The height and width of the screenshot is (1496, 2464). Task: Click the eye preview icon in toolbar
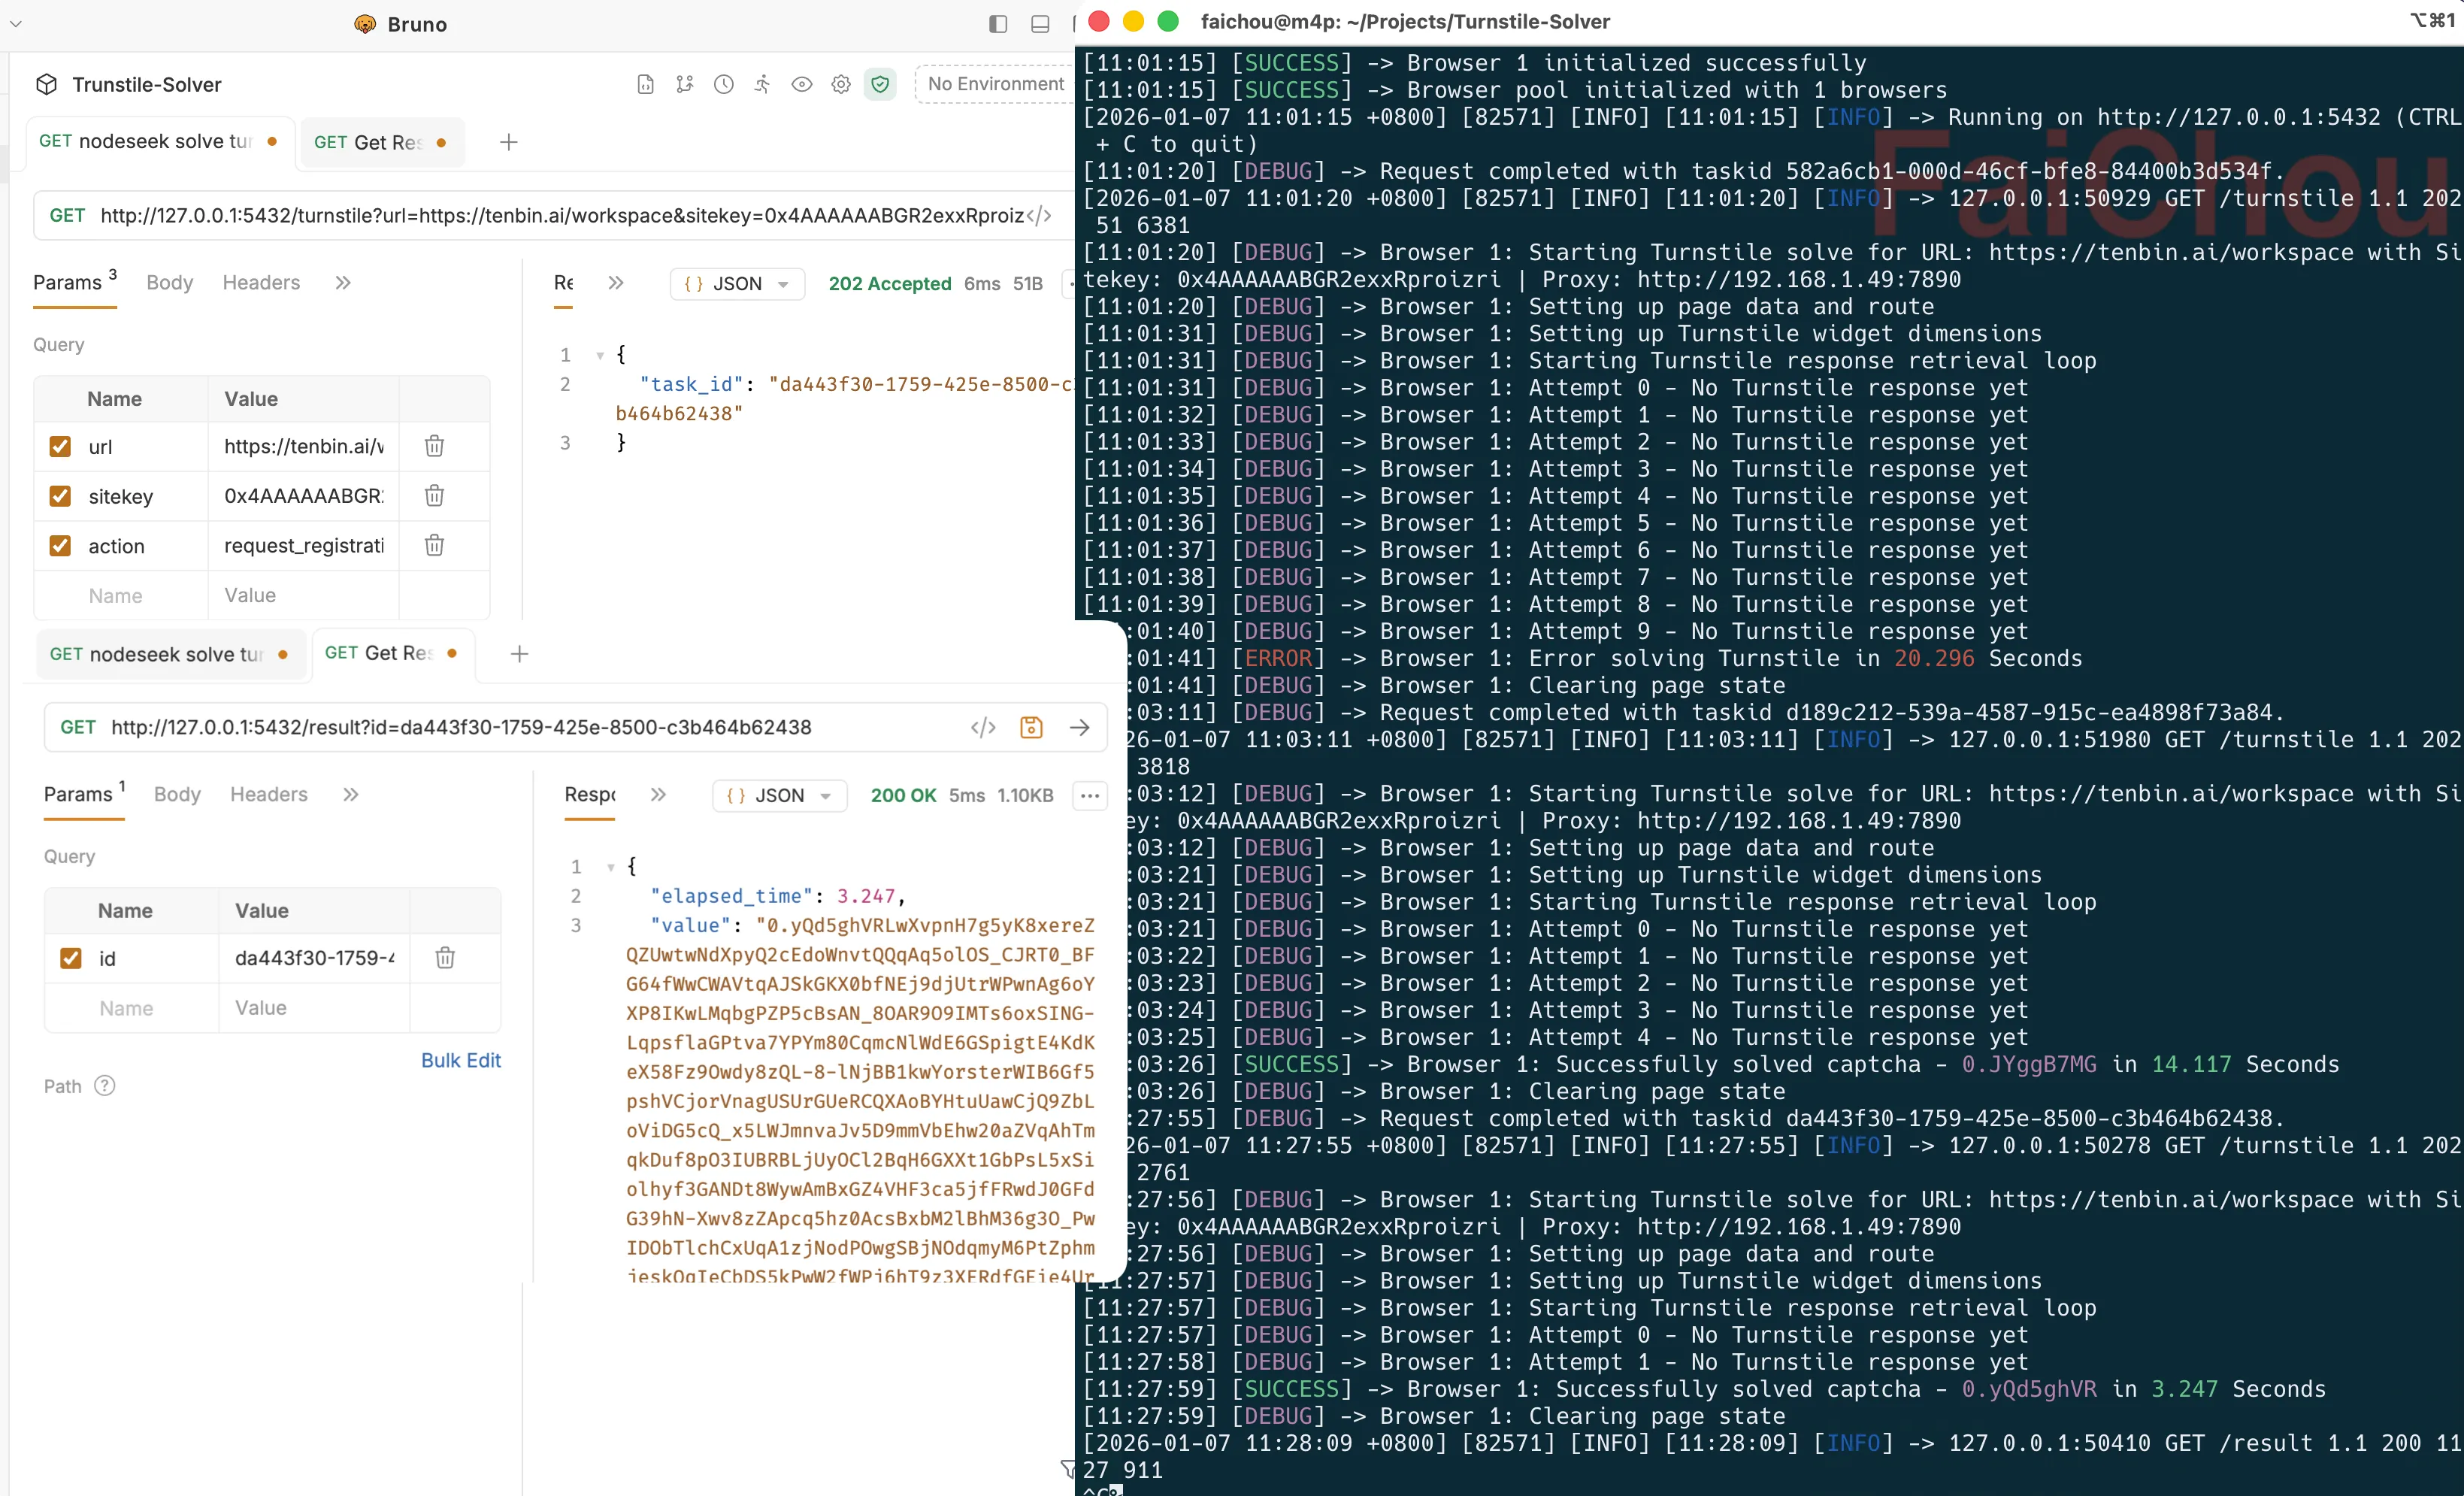[802, 84]
